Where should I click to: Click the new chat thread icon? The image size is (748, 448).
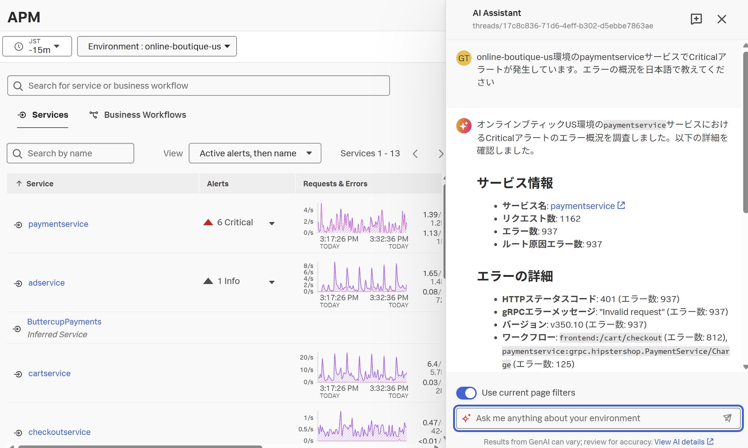[696, 19]
